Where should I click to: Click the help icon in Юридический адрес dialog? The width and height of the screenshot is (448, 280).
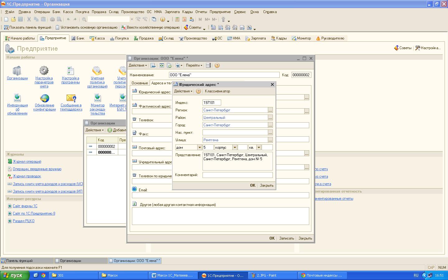click(x=198, y=91)
